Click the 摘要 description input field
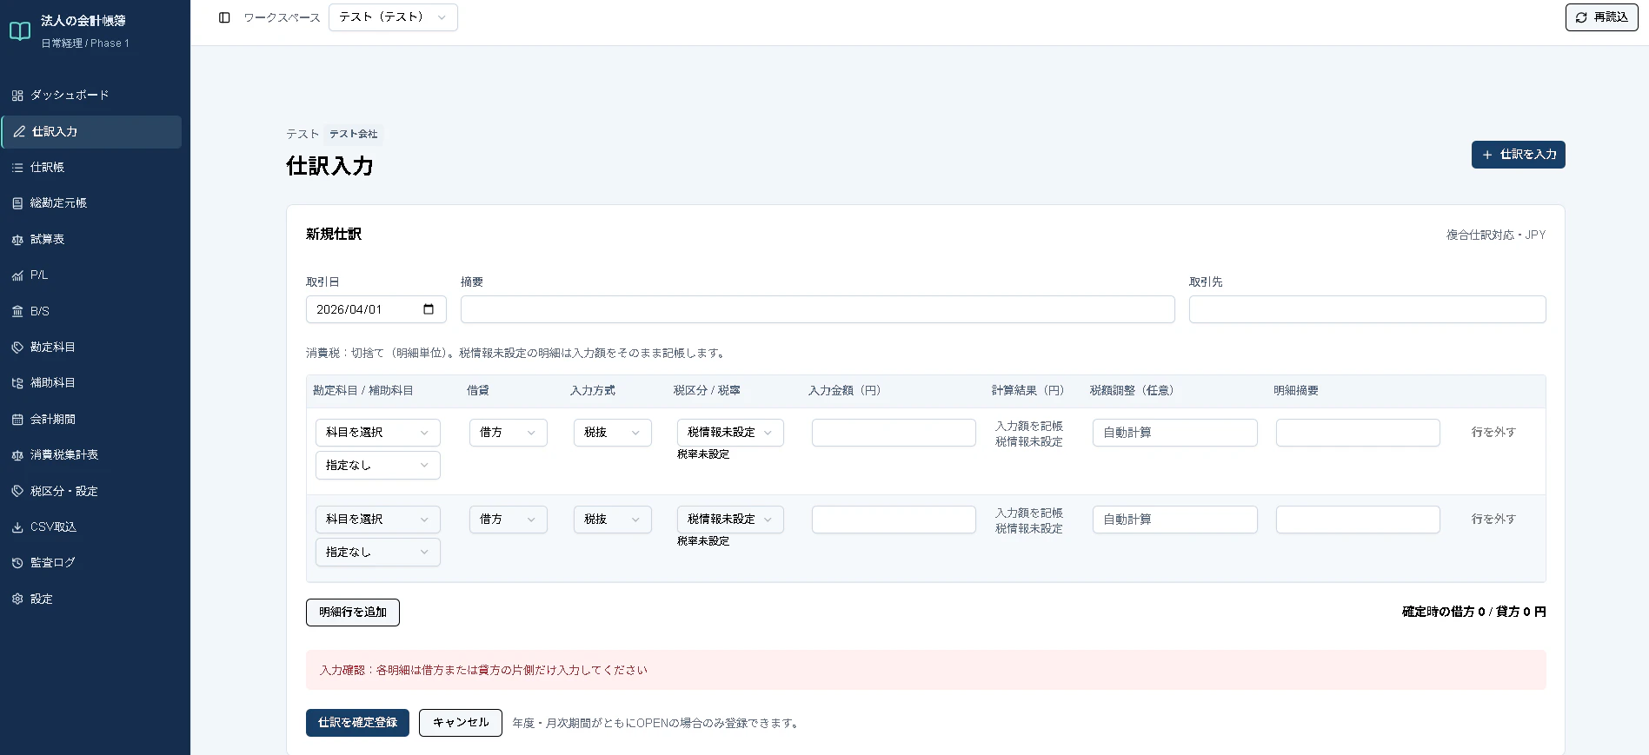Viewport: 1649px width, 755px height. click(x=818, y=309)
